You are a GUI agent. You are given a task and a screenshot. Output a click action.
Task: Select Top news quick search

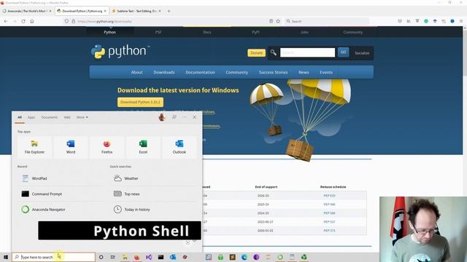pos(153,194)
